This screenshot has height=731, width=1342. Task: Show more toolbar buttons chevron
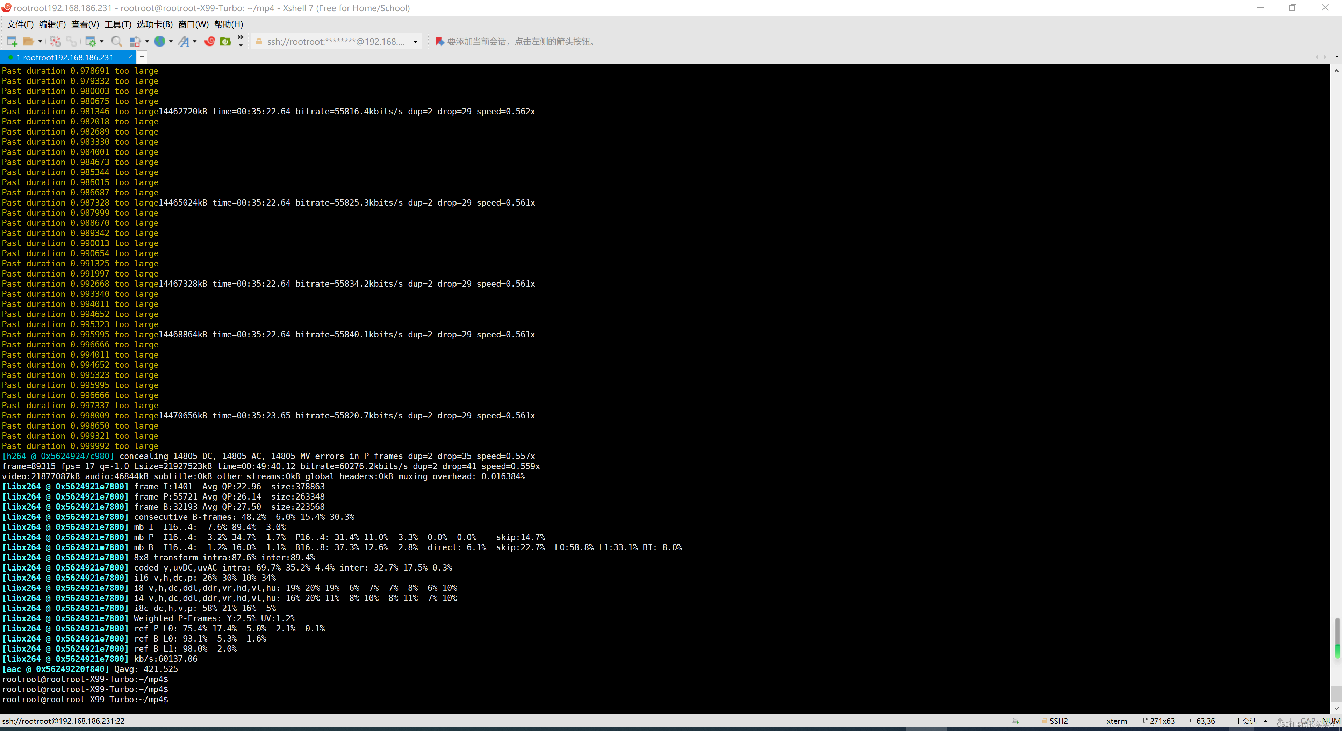(240, 37)
